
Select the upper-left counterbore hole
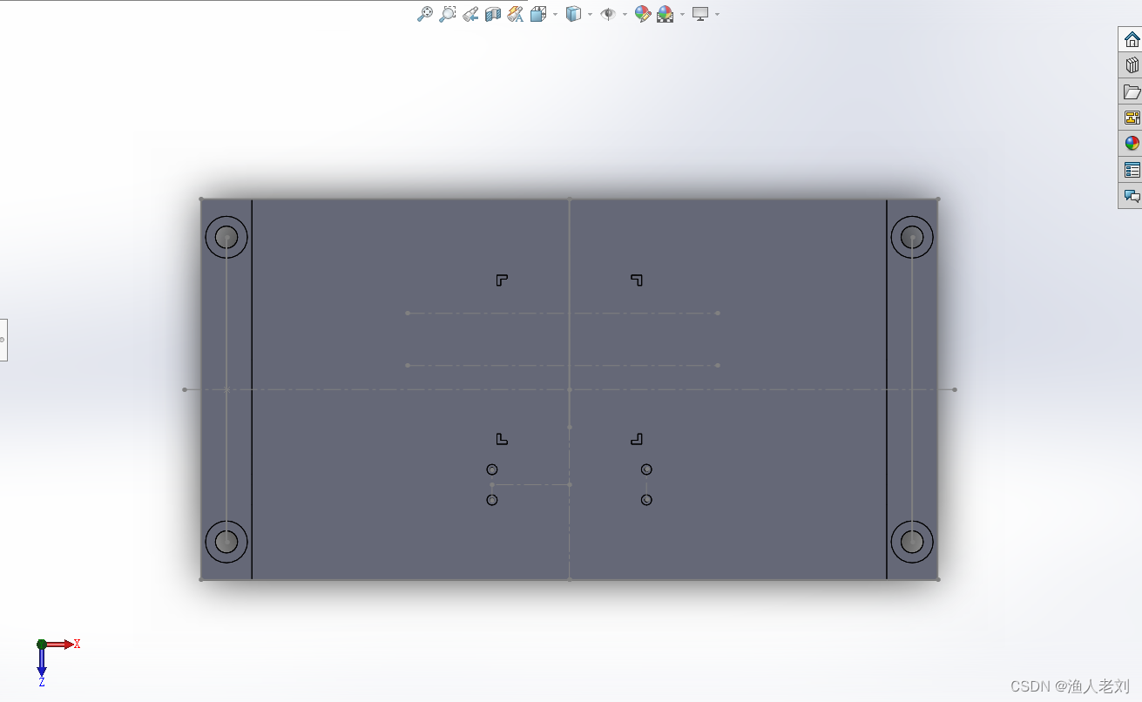(x=226, y=237)
